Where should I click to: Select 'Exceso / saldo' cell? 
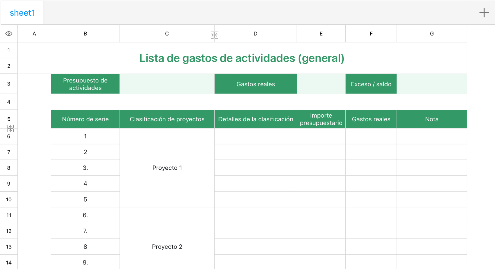pos(371,84)
